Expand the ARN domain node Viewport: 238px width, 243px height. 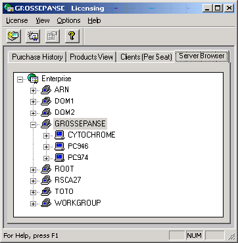point(33,91)
